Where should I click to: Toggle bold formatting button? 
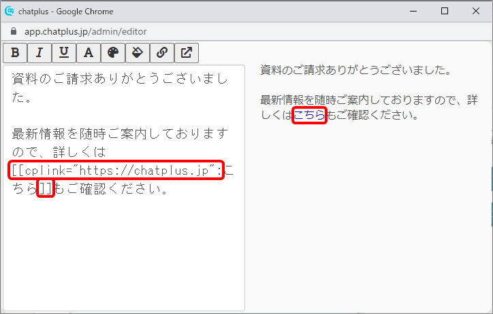(15, 53)
